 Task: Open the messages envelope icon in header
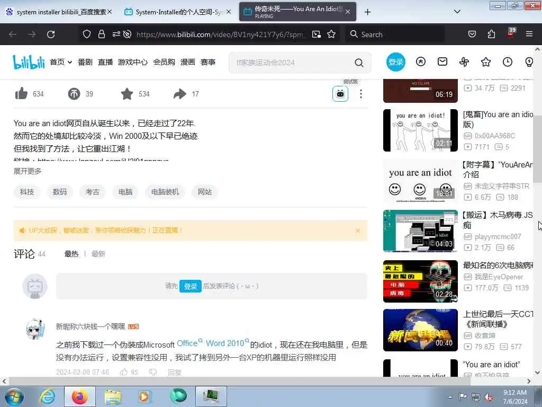(x=442, y=61)
